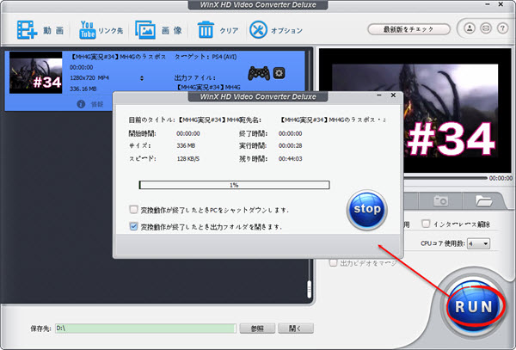Image resolution: width=516 pixels, height=350 pixels.
Task: Click the add video (動画) icon
Action: pos(28,30)
